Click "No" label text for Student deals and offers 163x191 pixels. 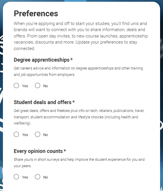(x=46, y=135)
